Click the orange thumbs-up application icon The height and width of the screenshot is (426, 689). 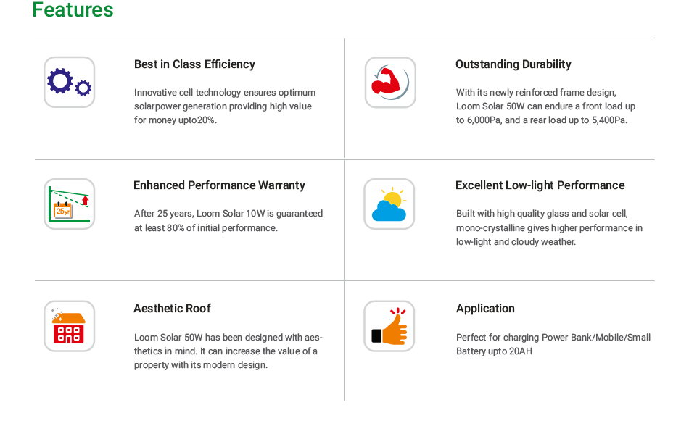pos(389,326)
